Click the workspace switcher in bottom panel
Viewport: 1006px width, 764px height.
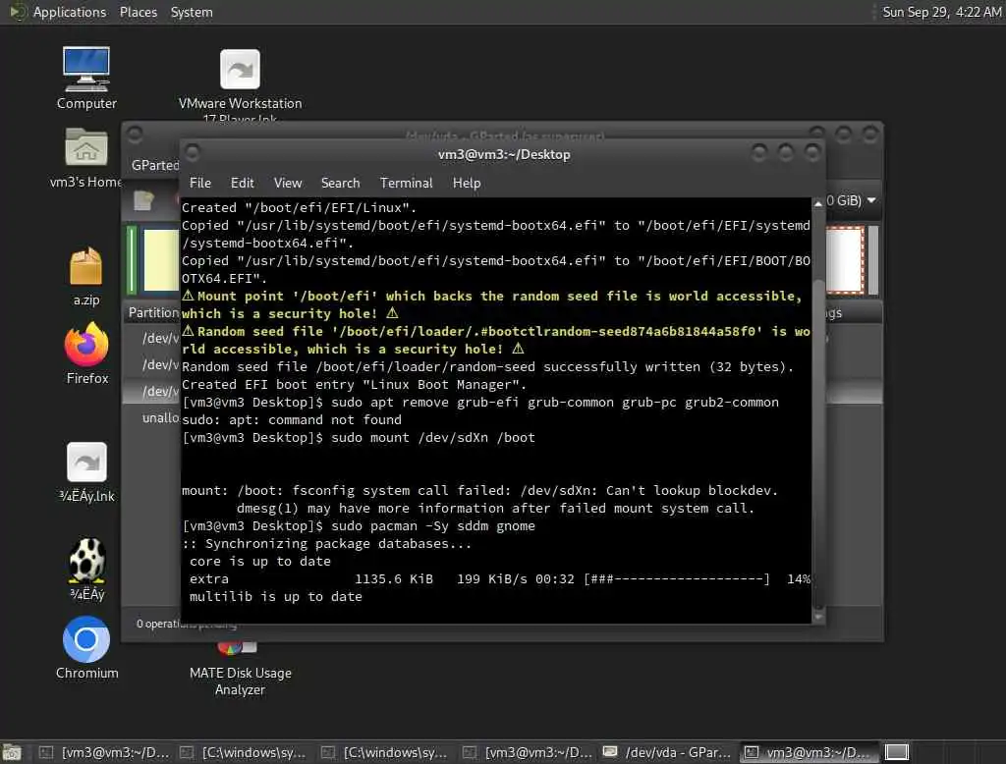[896, 752]
